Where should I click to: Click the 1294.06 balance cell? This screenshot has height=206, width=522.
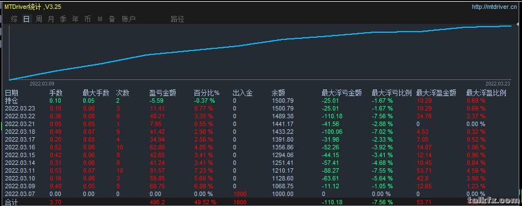coord(282,155)
